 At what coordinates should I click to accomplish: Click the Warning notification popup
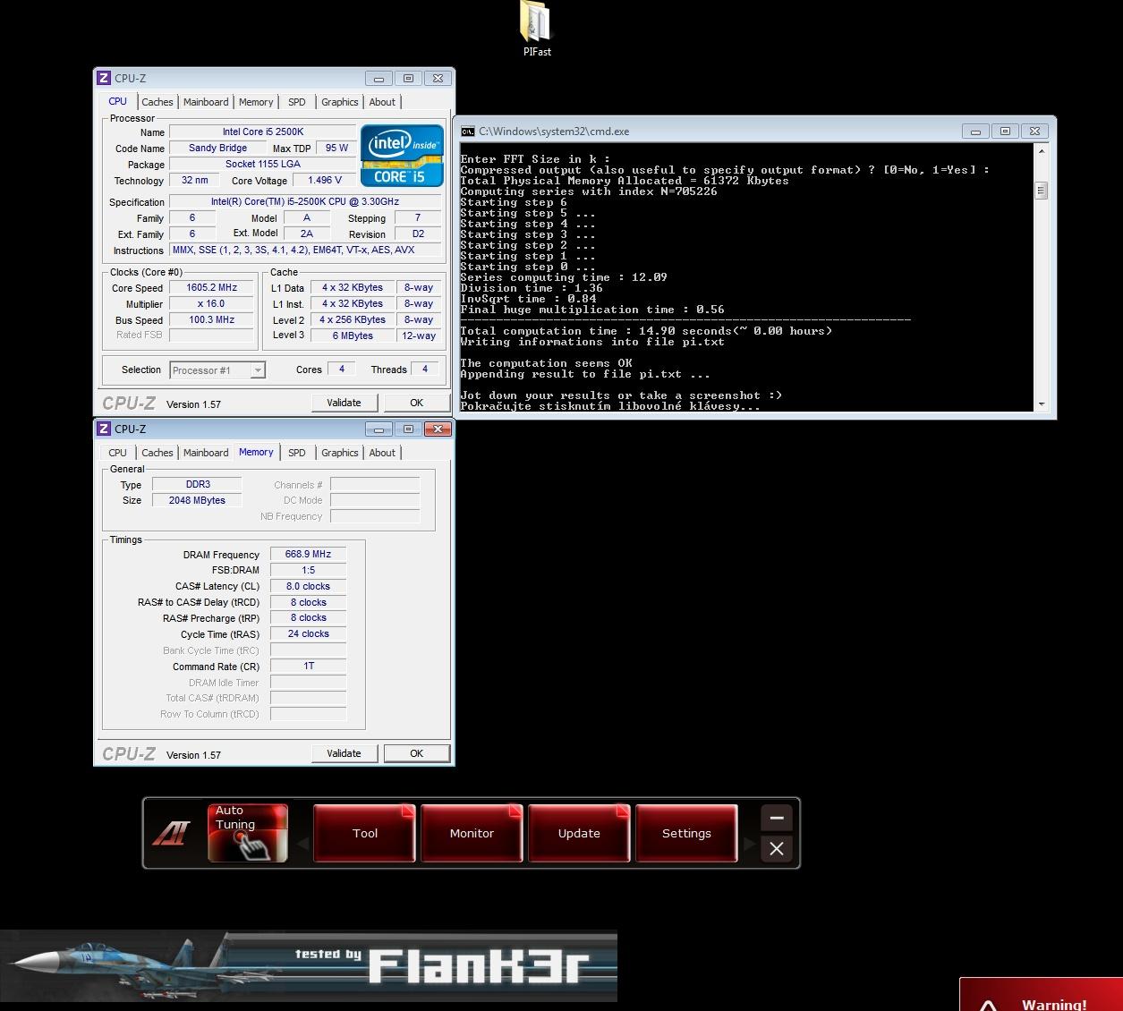pos(1041,994)
